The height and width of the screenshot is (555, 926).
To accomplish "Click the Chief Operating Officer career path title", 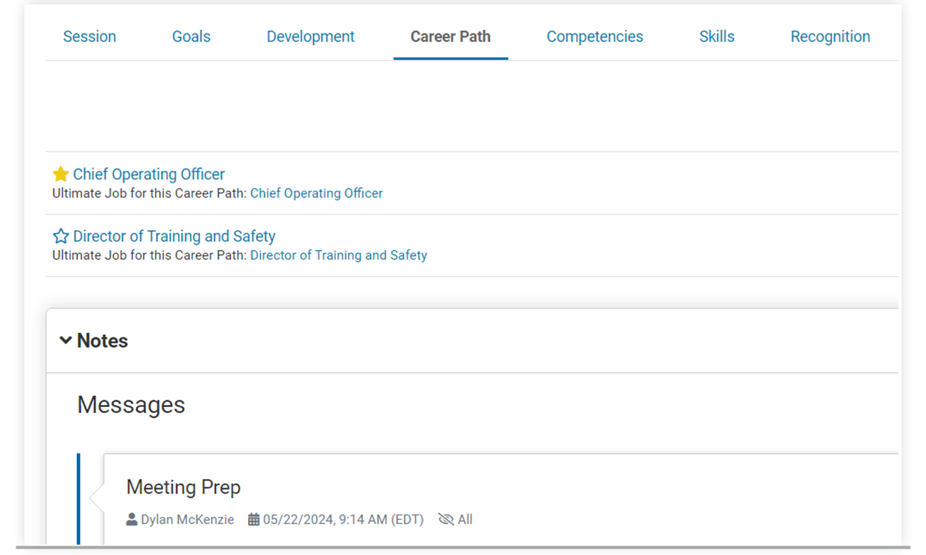I will (x=149, y=173).
